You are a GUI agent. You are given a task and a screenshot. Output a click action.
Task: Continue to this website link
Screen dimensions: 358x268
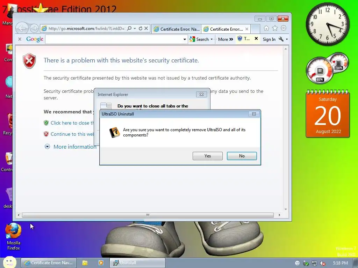tap(72, 134)
